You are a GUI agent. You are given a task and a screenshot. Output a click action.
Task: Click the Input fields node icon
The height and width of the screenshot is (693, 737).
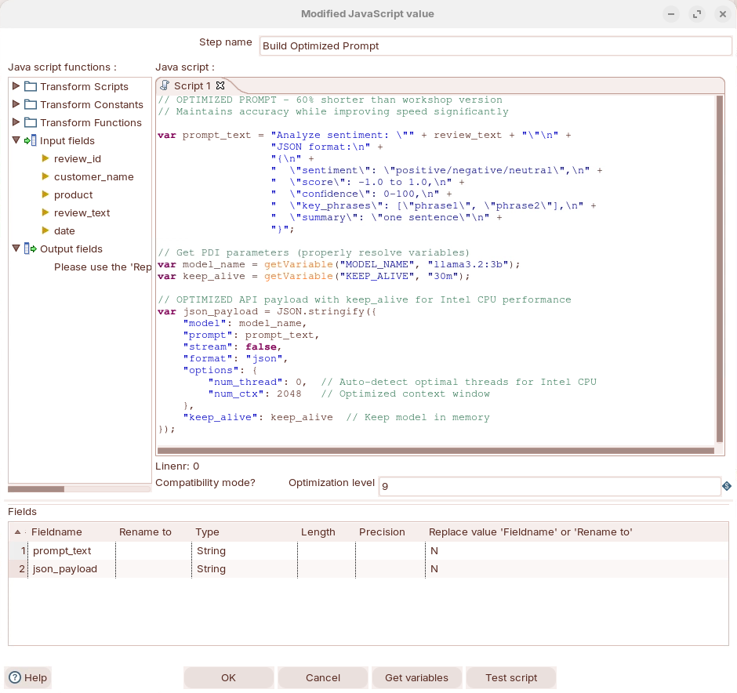(31, 140)
